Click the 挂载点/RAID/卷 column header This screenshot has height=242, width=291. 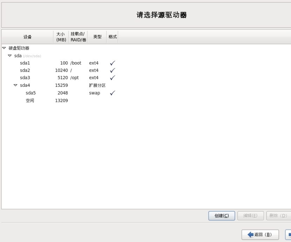(78, 37)
